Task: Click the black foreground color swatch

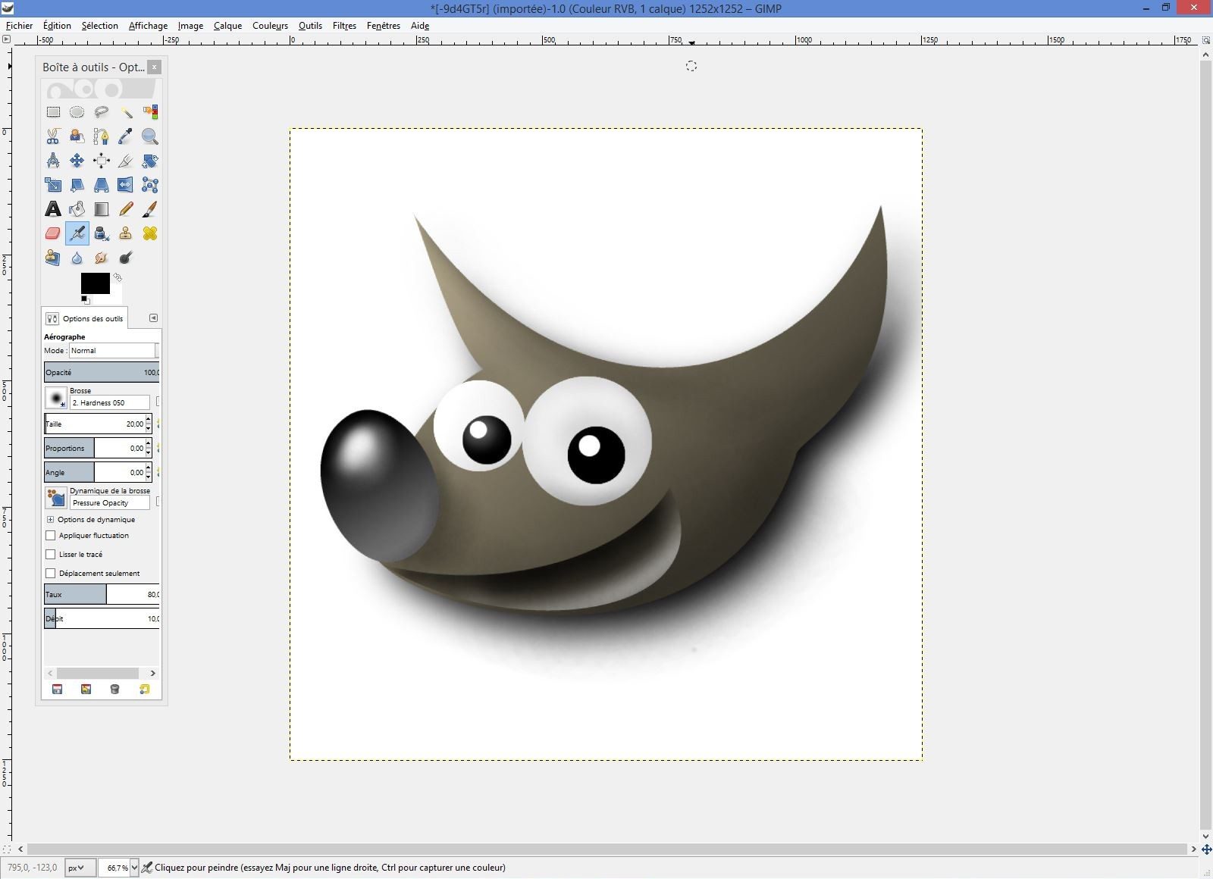Action: (95, 283)
